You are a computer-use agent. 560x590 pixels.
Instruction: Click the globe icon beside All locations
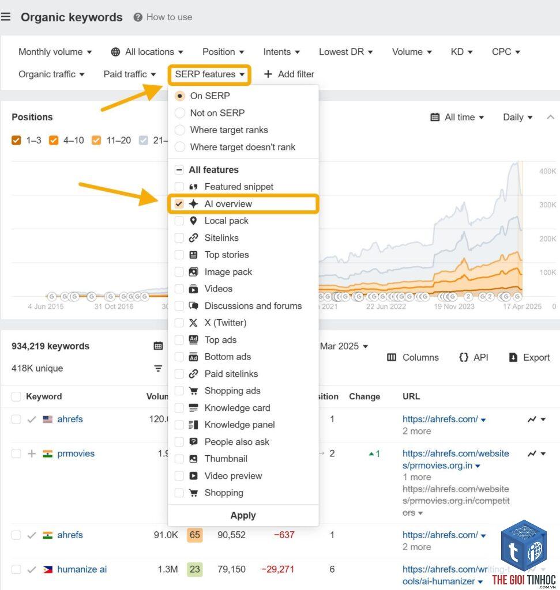[115, 52]
